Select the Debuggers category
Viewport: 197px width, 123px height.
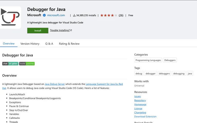tap(170, 60)
